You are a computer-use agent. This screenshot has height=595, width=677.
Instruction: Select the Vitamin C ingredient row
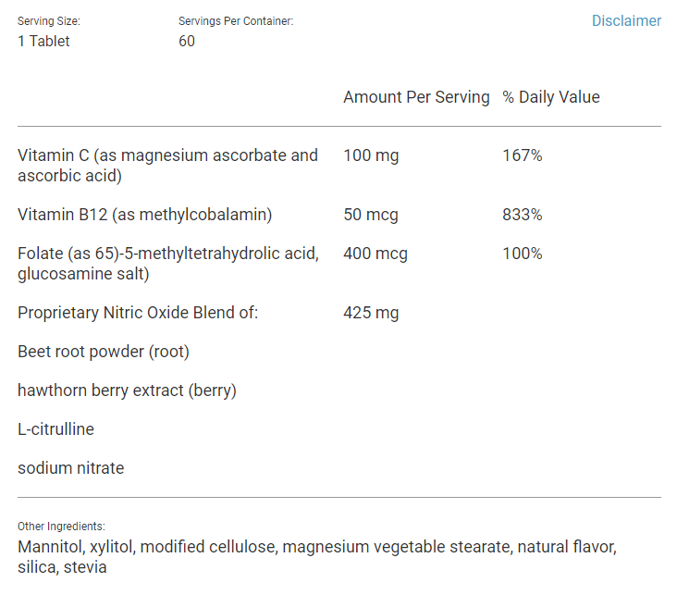click(167, 165)
